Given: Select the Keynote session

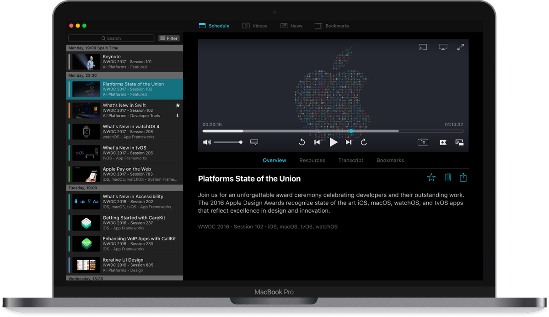Looking at the screenshot, I should click(x=125, y=62).
